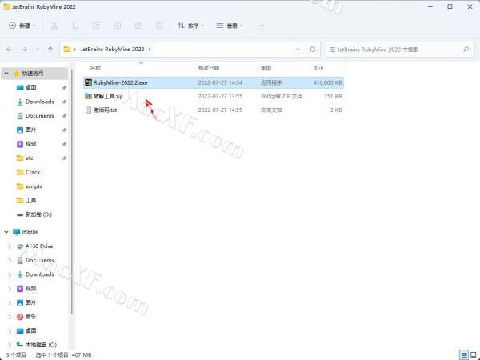Screen dimensions: 480x360
Task: Click the Cut scissors icon
Action: (54, 26)
